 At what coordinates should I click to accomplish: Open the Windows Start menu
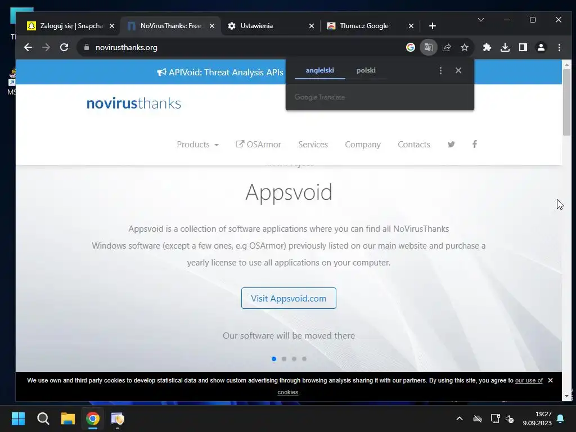[x=18, y=418]
